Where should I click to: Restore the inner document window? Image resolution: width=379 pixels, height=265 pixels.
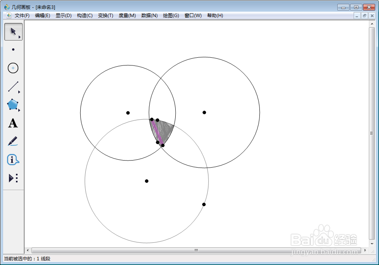365,16
